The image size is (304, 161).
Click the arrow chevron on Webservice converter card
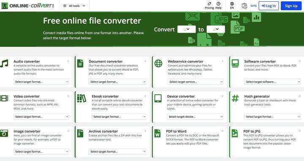pos(223,61)
